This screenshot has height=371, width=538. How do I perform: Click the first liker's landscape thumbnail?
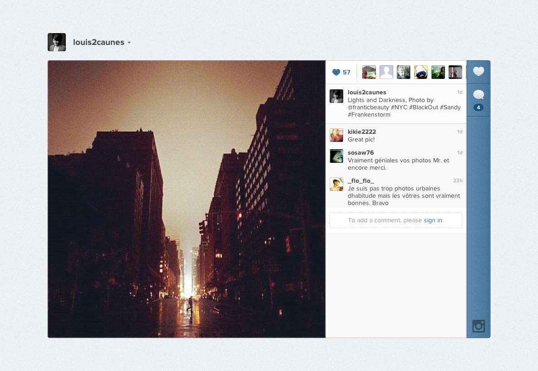tap(369, 72)
